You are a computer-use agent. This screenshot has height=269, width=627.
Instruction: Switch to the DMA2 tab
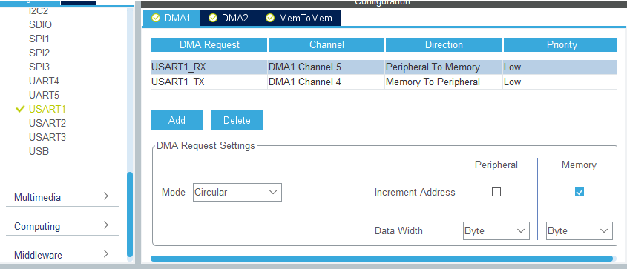pyautogui.click(x=229, y=18)
